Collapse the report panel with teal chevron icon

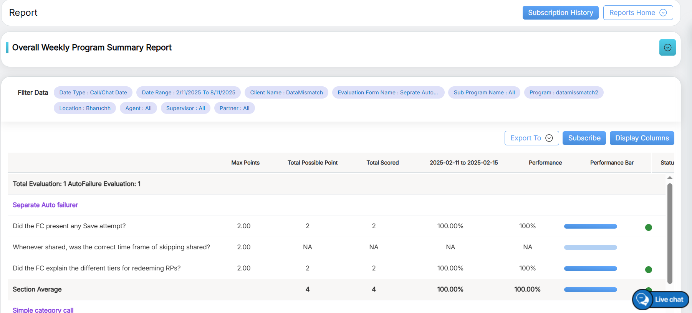click(667, 48)
